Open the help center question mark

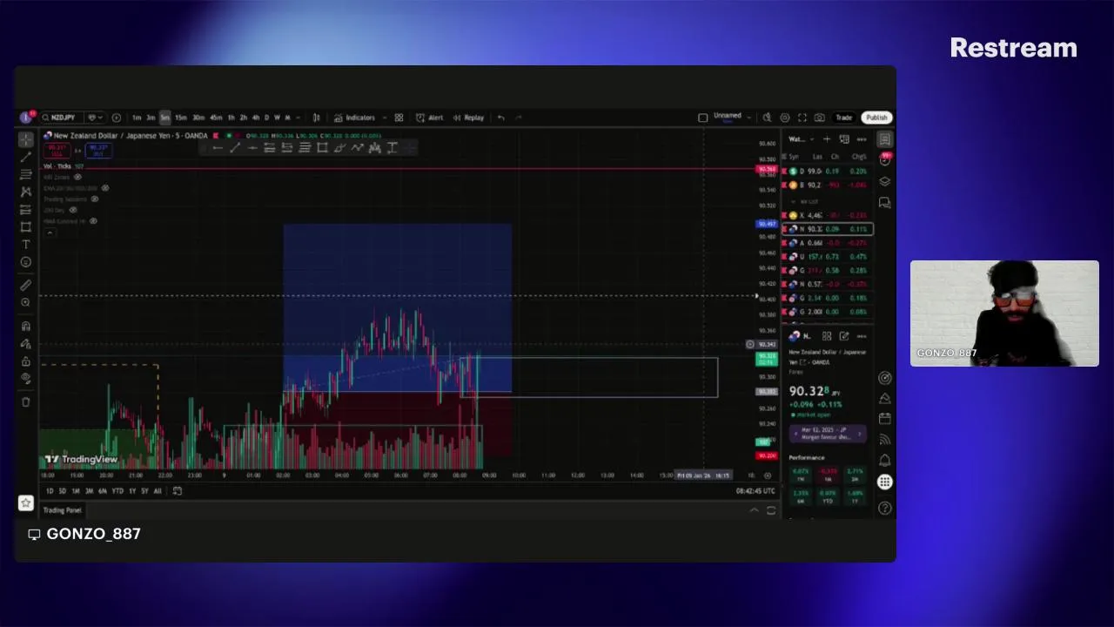point(884,508)
